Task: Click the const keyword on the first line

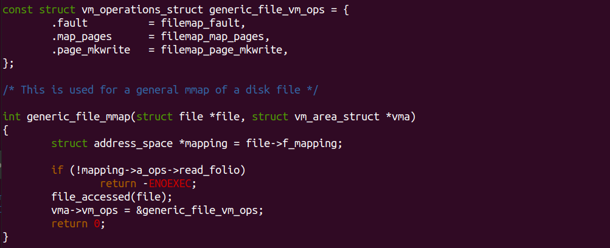Action: point(18,10)
